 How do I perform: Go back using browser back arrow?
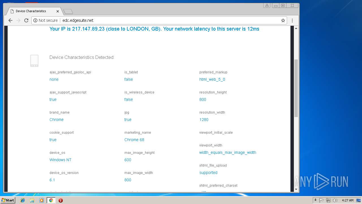coord(10,20)
